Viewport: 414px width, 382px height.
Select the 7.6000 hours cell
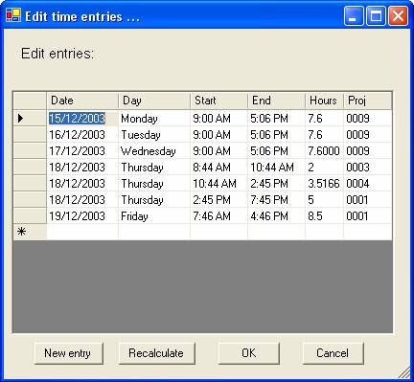pyautogui.click(x=324, y=151)
